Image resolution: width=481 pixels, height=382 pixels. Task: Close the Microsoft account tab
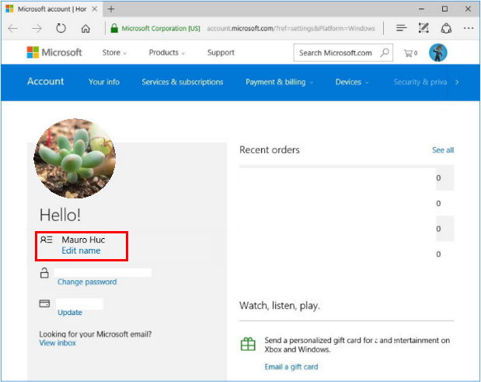click(x=95, y=9)
